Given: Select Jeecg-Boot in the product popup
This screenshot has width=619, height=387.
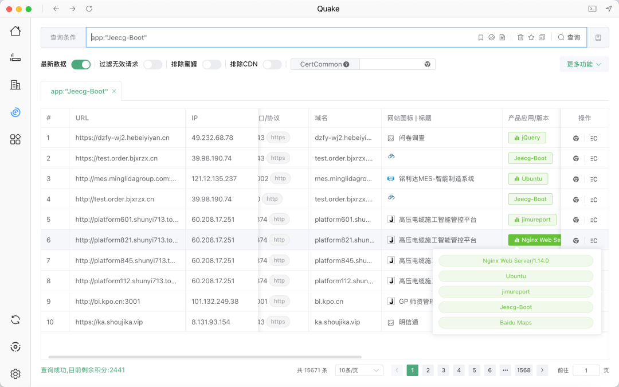Looking at the screenshot, I should [x=516, y=307].
